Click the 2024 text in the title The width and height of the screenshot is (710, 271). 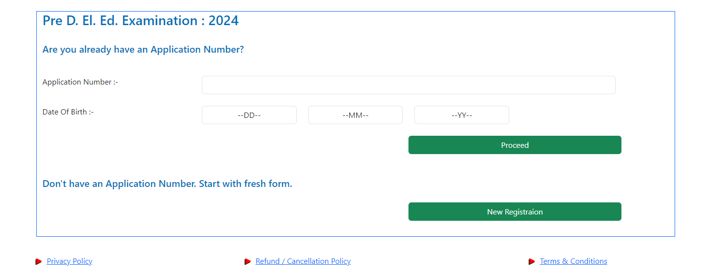coord(224,21)
